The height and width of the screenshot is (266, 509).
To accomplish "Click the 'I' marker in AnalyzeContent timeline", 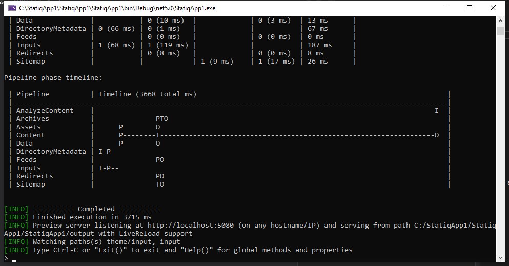I will click(437, 111).
